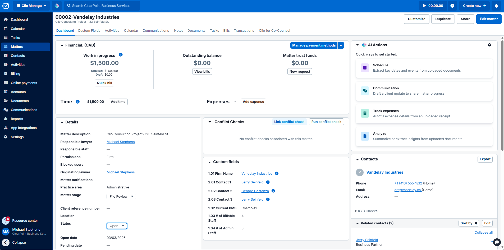Click the Clio checkmark logo
504x250 pixels.
(x=6, y=6)
